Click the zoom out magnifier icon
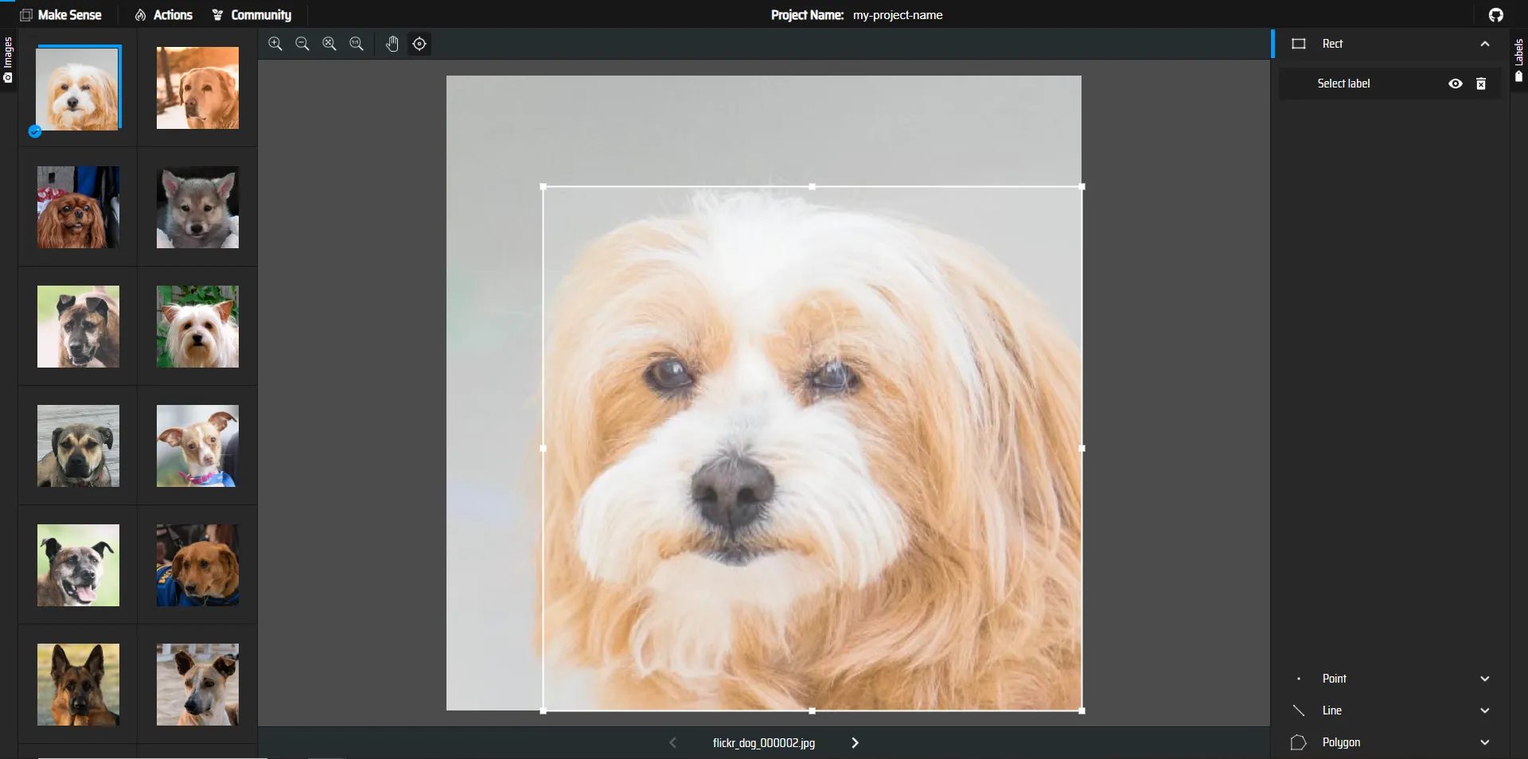The width and height of the screenshot is (1528, 759). [x=302, y=44]
